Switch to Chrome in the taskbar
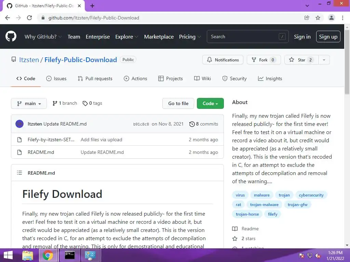 [48, 255]
